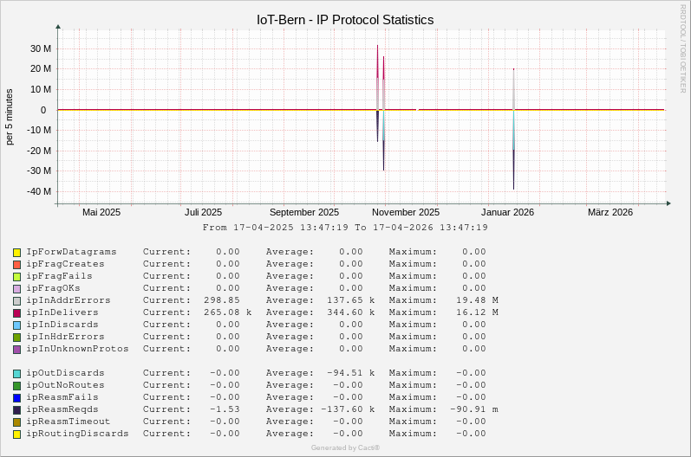Click the ipRoutingDiscards yellow legend swatch

click(x=16, y=434)
